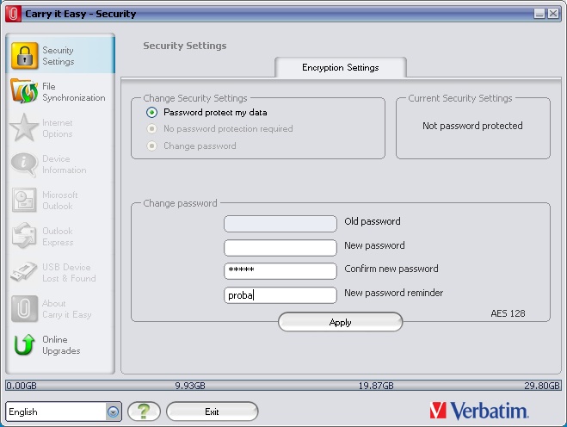Click the 'Not password protected' status text
This screenshot has width=567, height=427.
coord(472,126)
